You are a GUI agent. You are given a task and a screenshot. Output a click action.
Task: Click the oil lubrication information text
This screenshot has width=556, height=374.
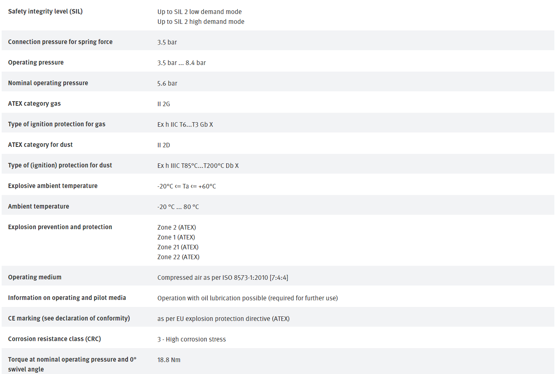point(248,298)
